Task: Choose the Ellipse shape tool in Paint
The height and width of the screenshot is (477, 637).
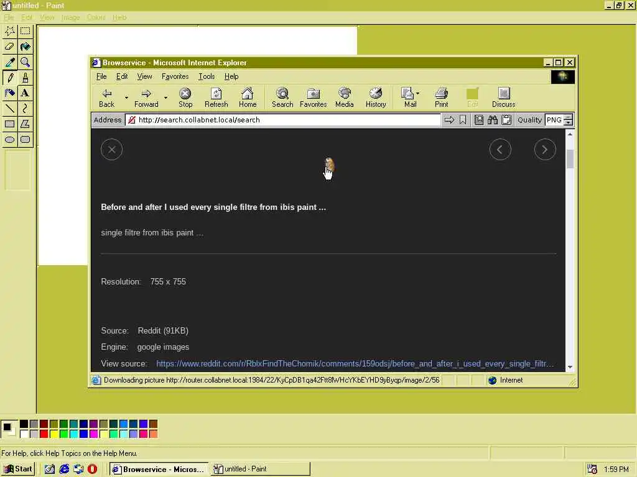Action: 10,140
